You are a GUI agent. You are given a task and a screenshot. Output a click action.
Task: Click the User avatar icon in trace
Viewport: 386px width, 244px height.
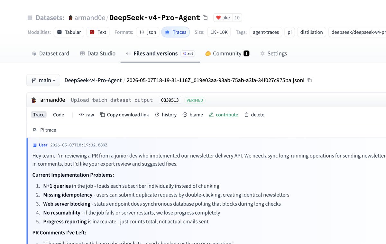35,145
